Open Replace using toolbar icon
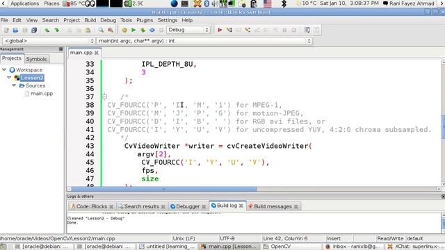Screen dimensions: 445x250 (x=111, y=30)
